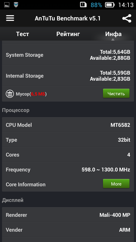Tap the 14:13 clock
The width and height of the screenshot is (136, 242).
[x=126, y=5]
